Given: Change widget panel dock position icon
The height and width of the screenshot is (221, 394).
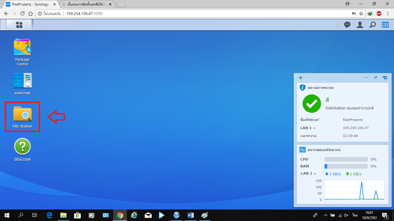Looking at the screenshot, I should (384, 78).
